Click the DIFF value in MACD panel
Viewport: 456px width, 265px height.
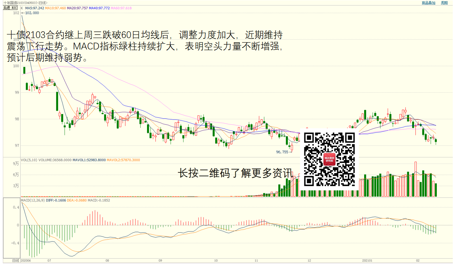click(56, 200)
